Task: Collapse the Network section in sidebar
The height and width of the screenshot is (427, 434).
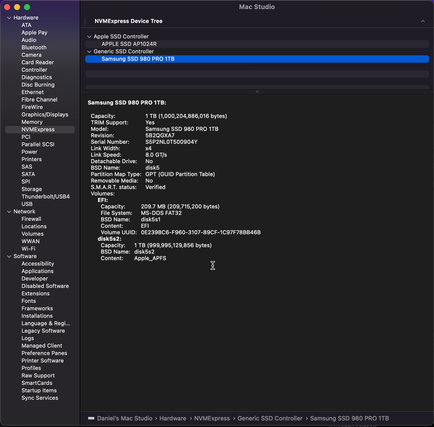Action: 9,212
